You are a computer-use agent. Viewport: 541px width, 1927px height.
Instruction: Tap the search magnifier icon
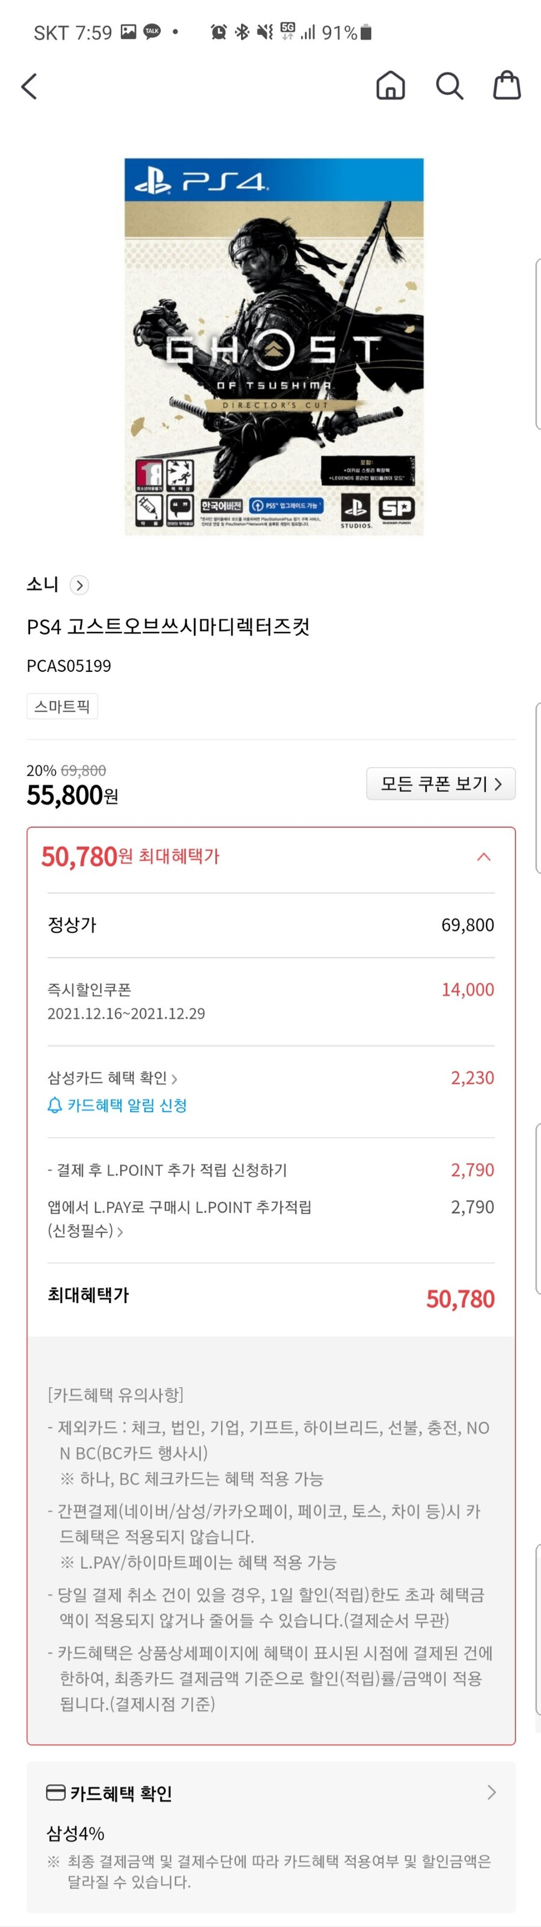click(x=449, y=86)
